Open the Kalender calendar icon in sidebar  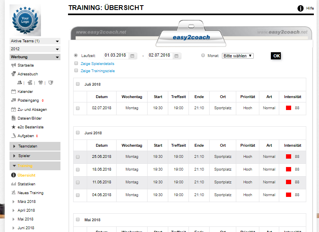(x=14, y=92)
